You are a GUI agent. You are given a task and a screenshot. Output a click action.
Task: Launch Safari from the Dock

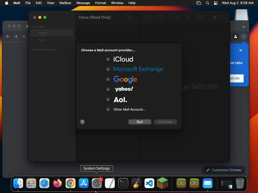point(44,183)
